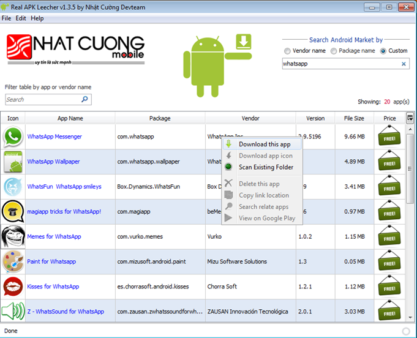417x338 pixels.
Task: Click the FREE price tag for WhatsFun
Action: [x=389, y=186]
